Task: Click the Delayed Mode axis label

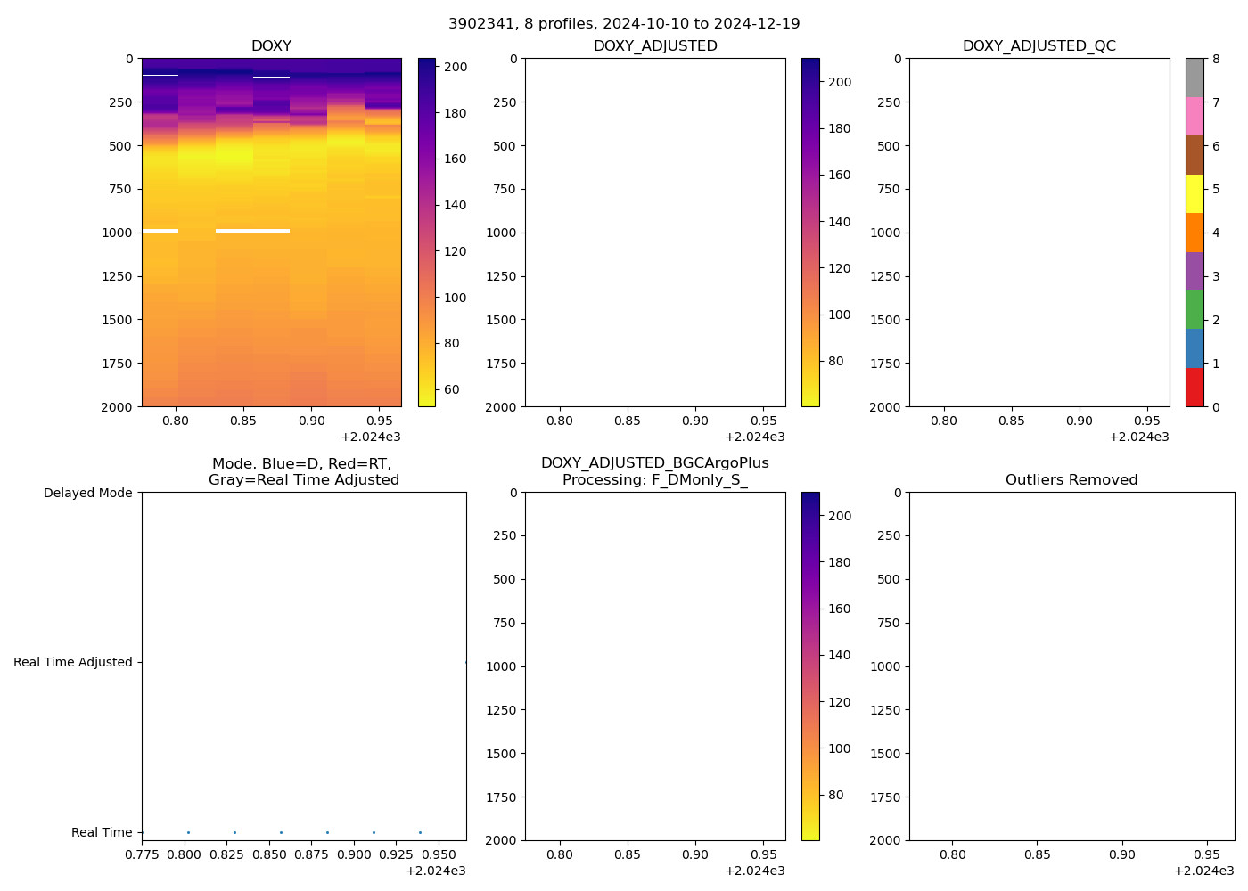Action: click(87, 493)
